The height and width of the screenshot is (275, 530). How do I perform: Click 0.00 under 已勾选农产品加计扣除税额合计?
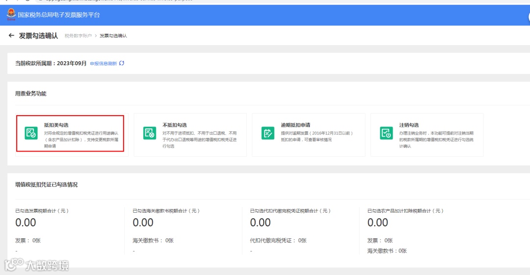click(x=378, y=223)
